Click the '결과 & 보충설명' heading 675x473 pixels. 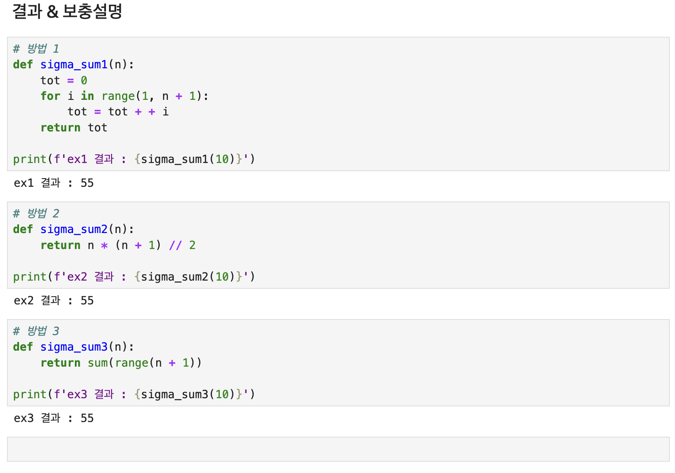click(x=67, y=12)
